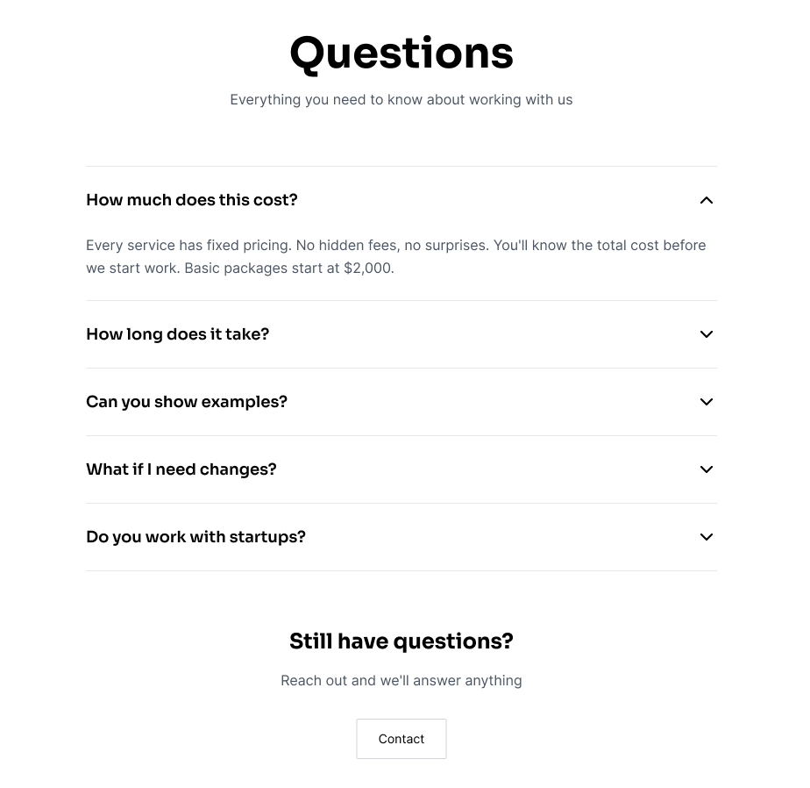The width and height of the screenshot is (810, 788).
Task: Open the Contact page
Action: [x=401, y=738]
